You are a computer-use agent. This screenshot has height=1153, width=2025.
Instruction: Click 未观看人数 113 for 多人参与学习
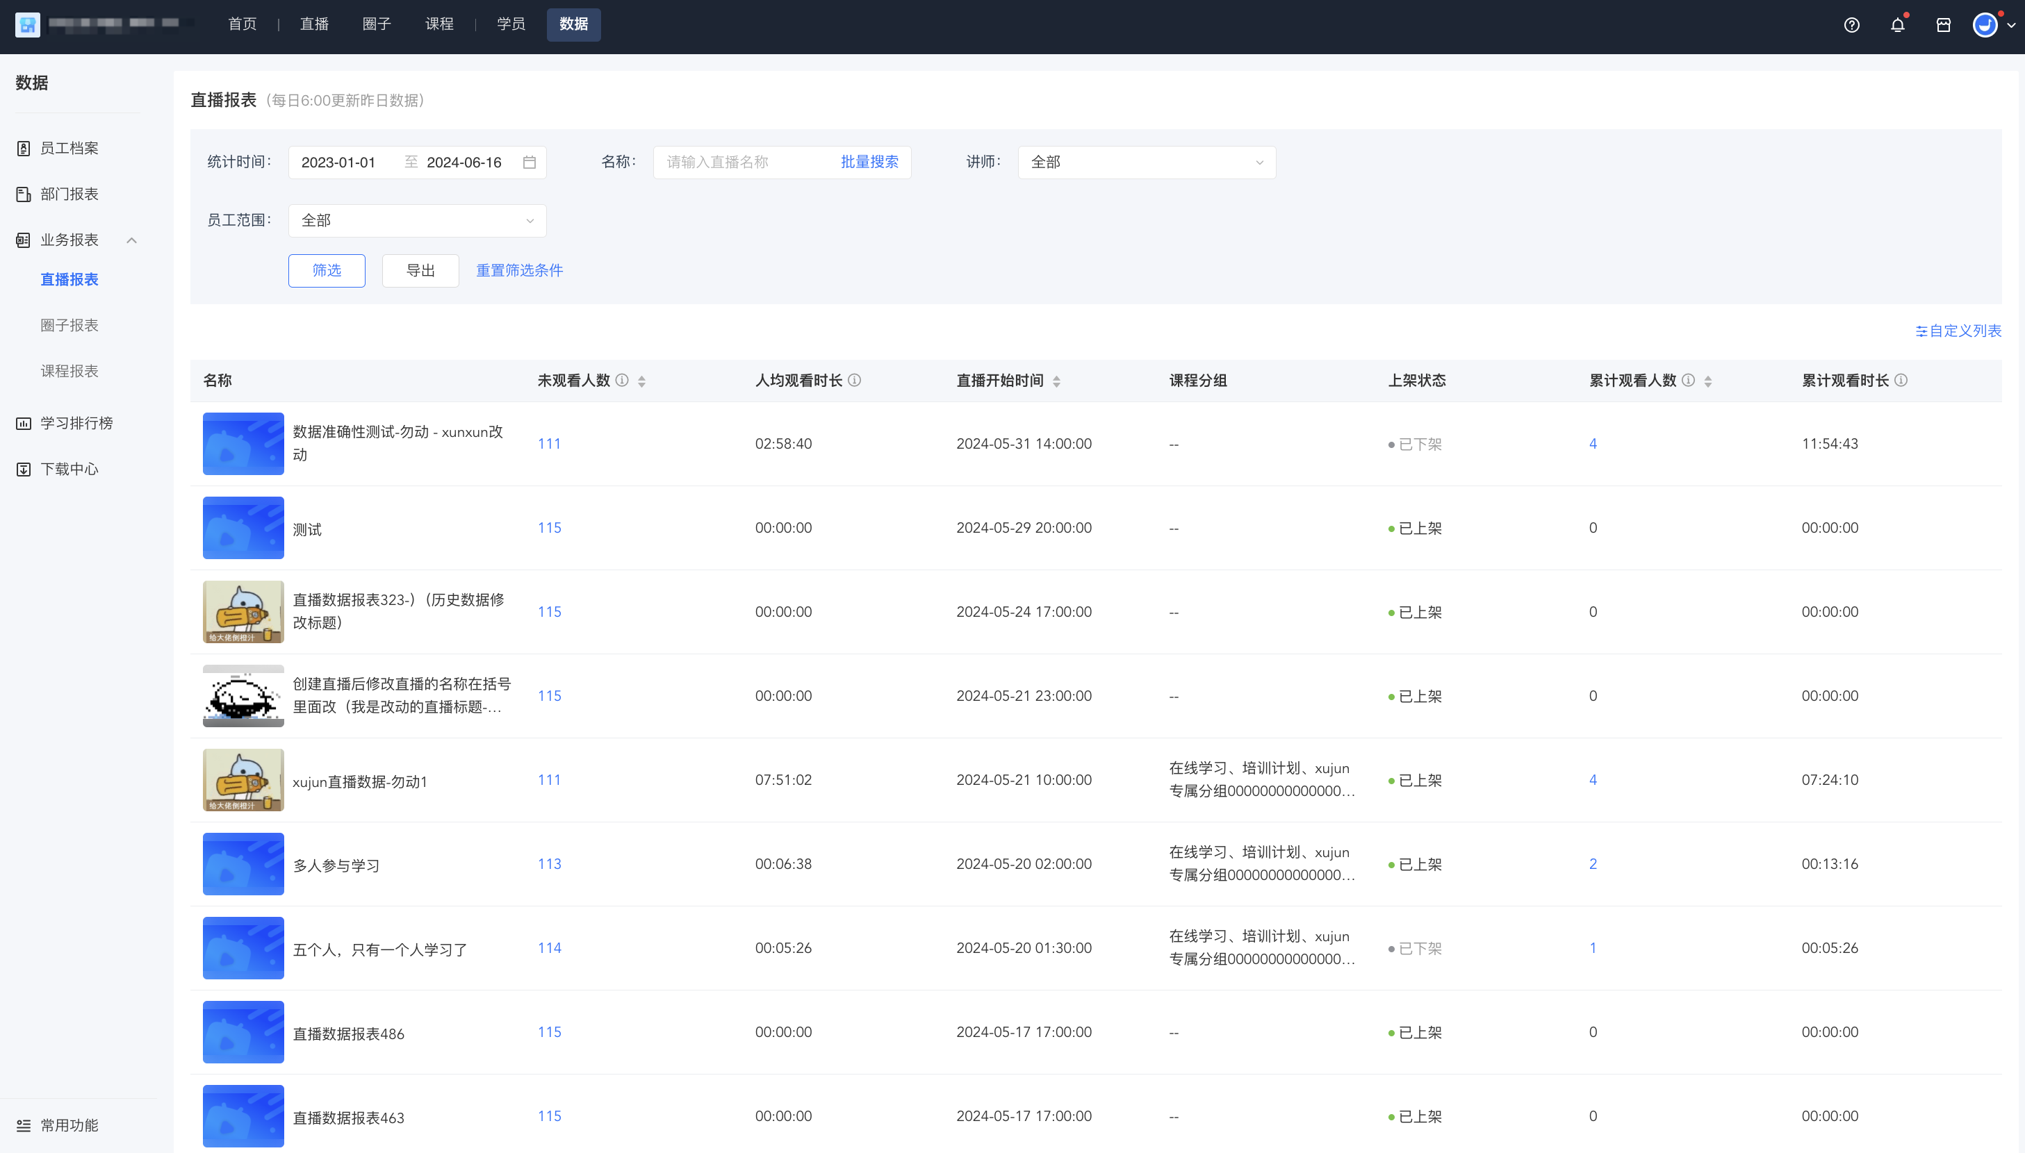click(549, 864)
